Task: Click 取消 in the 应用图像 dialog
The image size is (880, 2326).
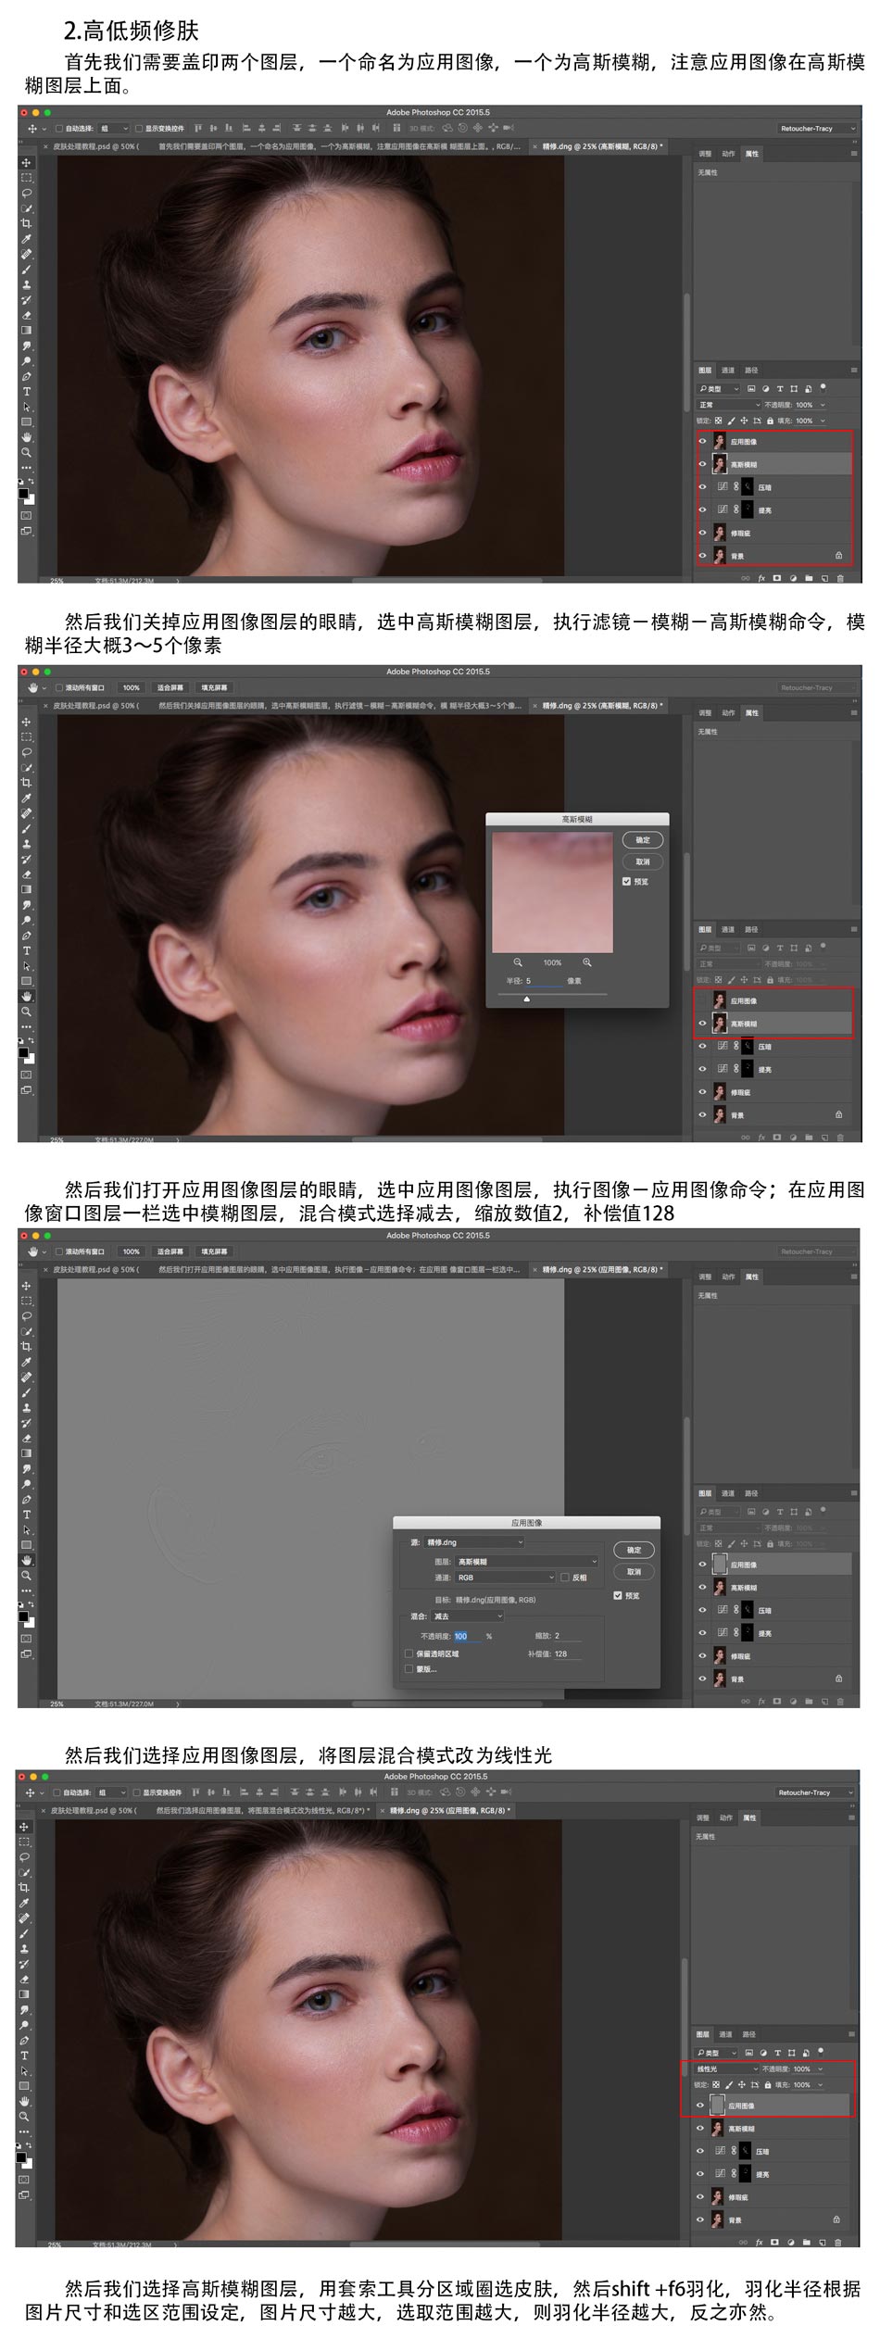Action: [x=634, y=1572]
